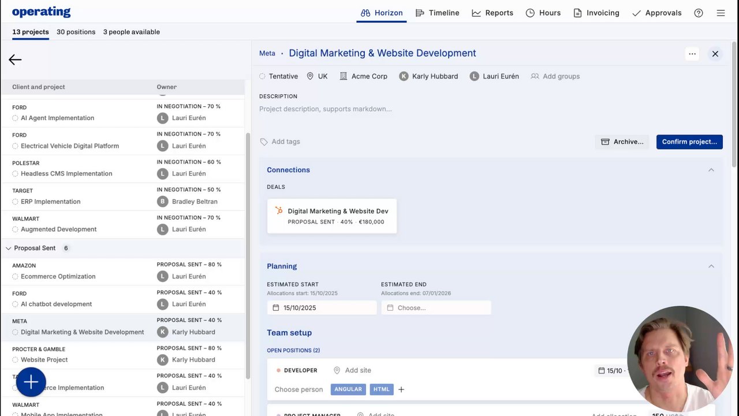Click the Acme Corp building icon
The height and width of the screenshot is (416, 739).
point(344,76)
